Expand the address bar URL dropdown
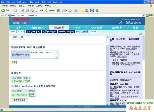 point(143,15)
